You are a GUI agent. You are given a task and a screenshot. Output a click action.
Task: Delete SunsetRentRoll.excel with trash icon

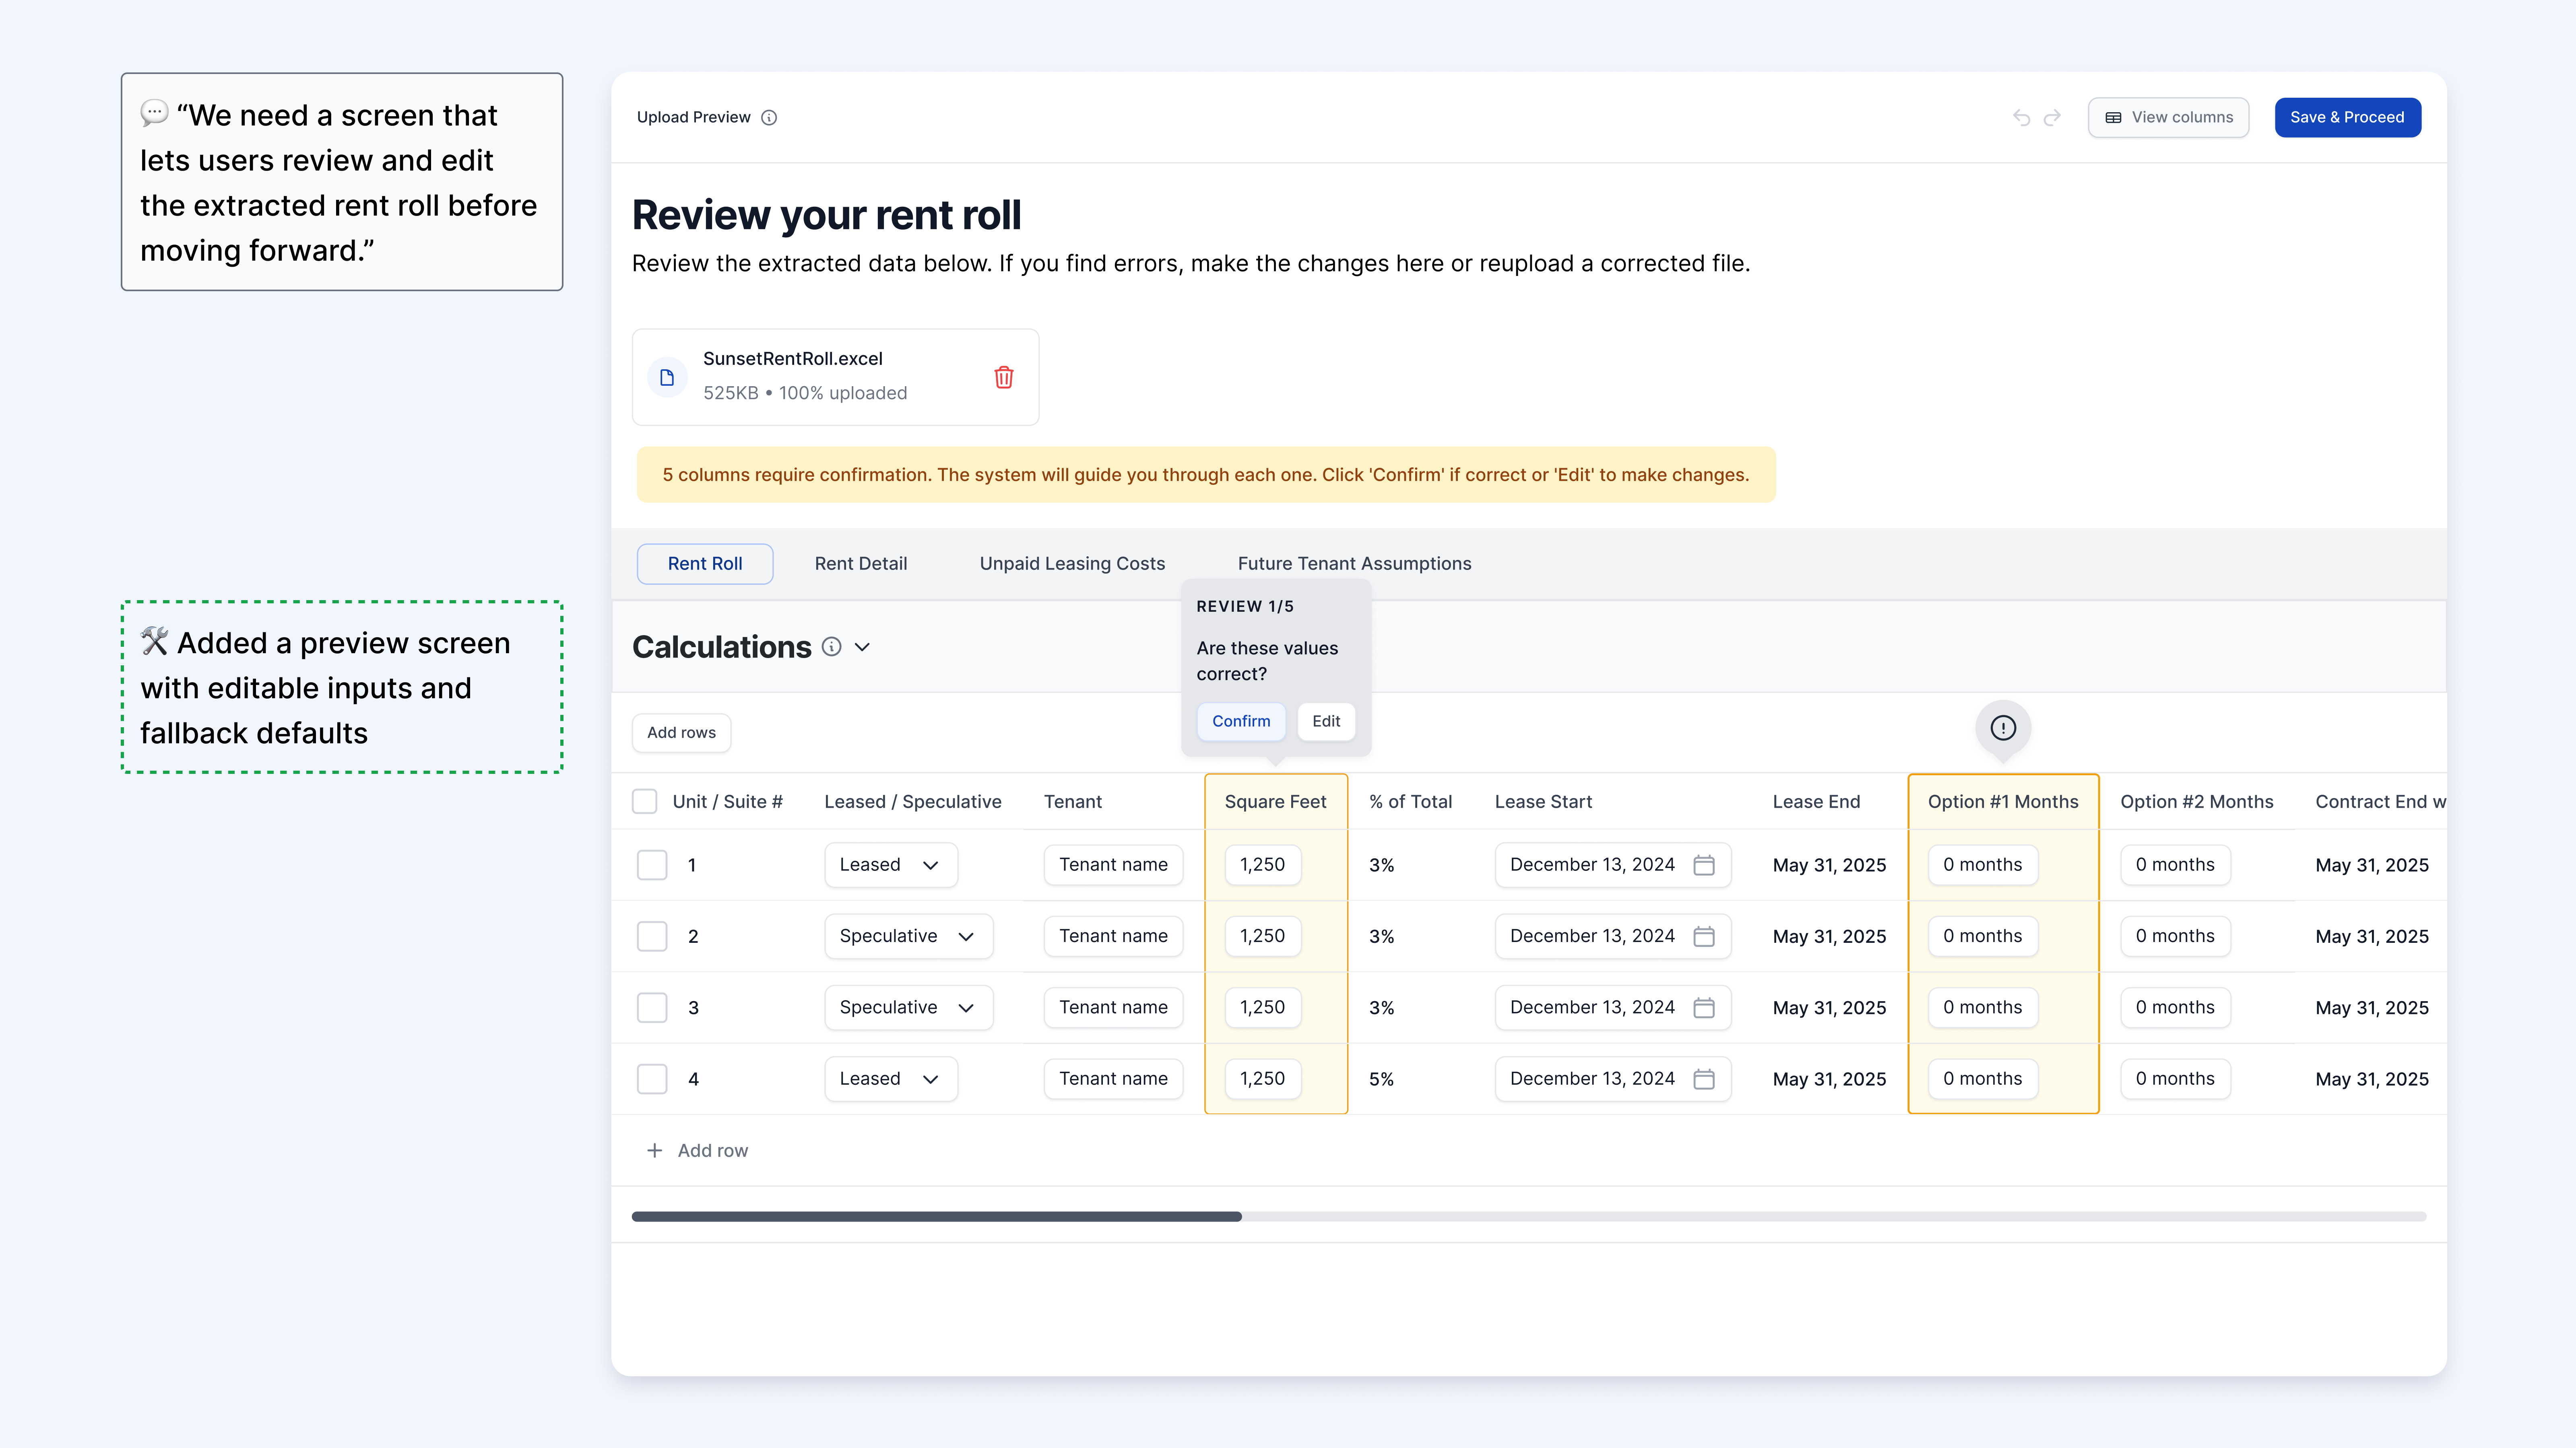pos(1004,377)
